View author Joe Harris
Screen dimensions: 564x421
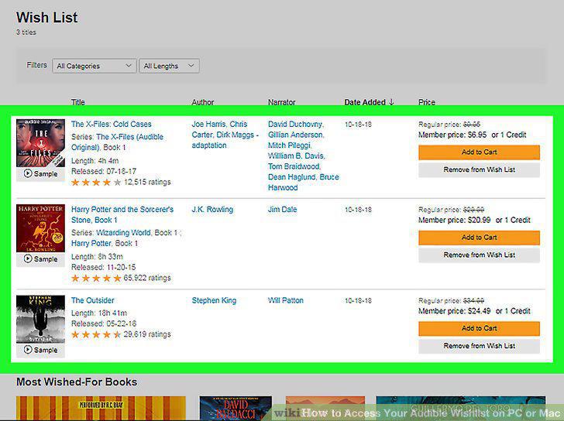tap(208, 124)
